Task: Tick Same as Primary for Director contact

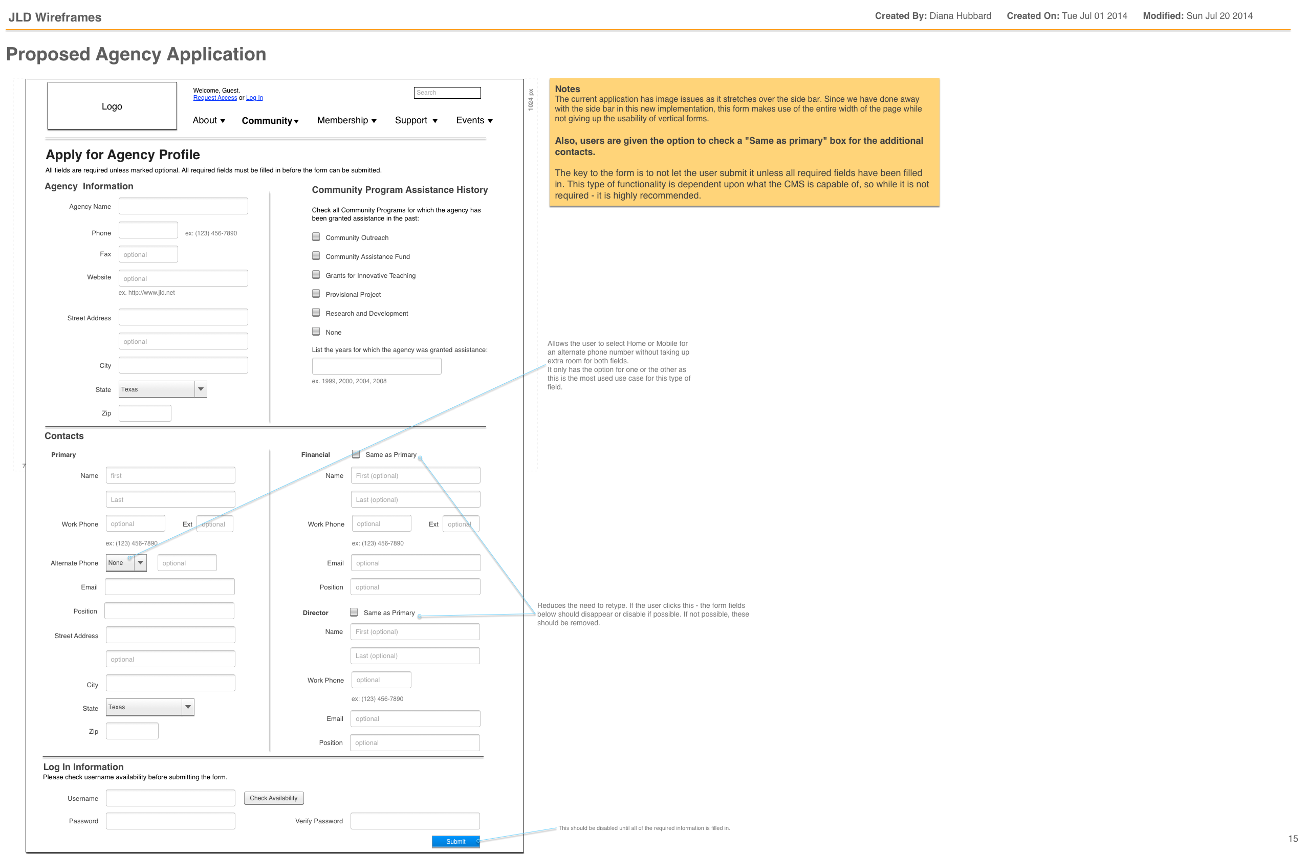Action: (x=354, y=612)
